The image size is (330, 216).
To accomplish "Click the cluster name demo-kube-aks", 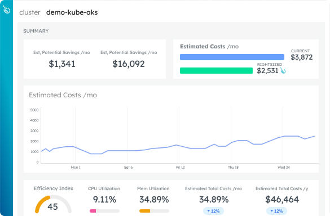I will tap(72, 12).
